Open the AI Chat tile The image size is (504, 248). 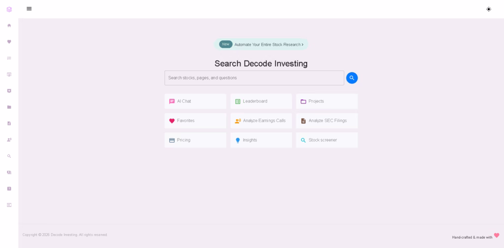[195, 101]
